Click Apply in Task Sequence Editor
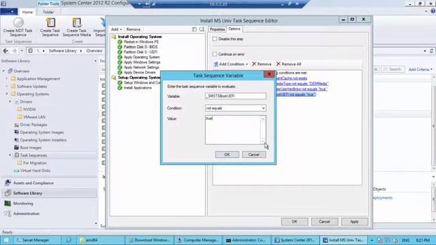The height and width of the screenshot is (245, 436). point(354,222)
